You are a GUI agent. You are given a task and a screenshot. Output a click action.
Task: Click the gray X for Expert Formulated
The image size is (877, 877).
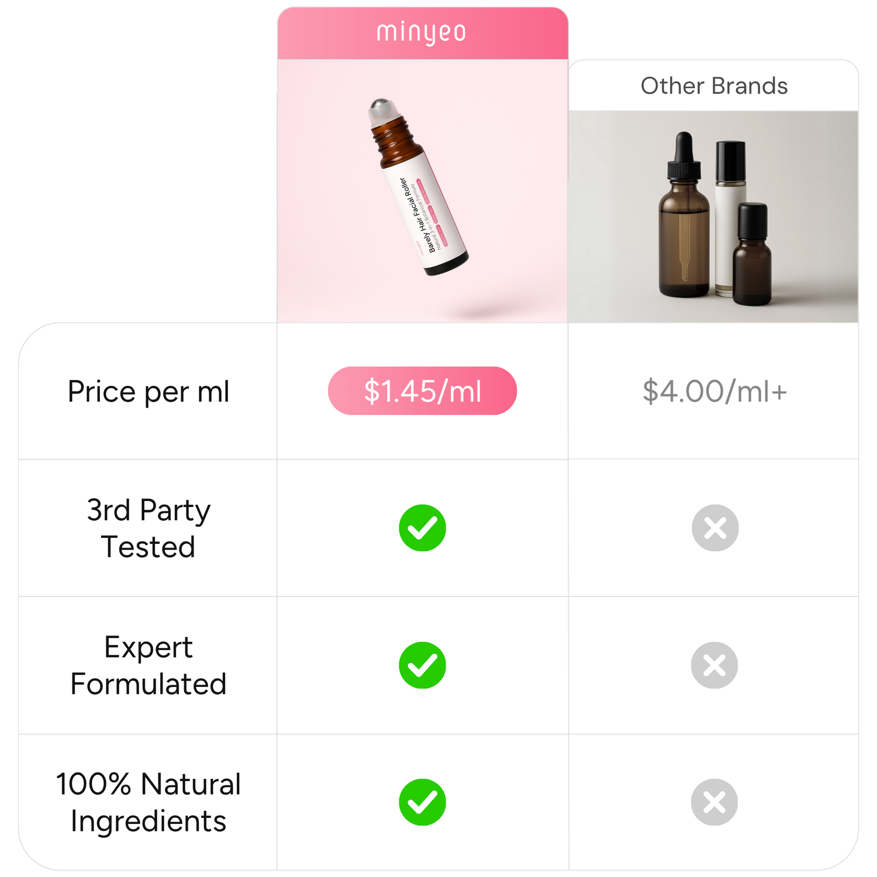coord(714,665)
